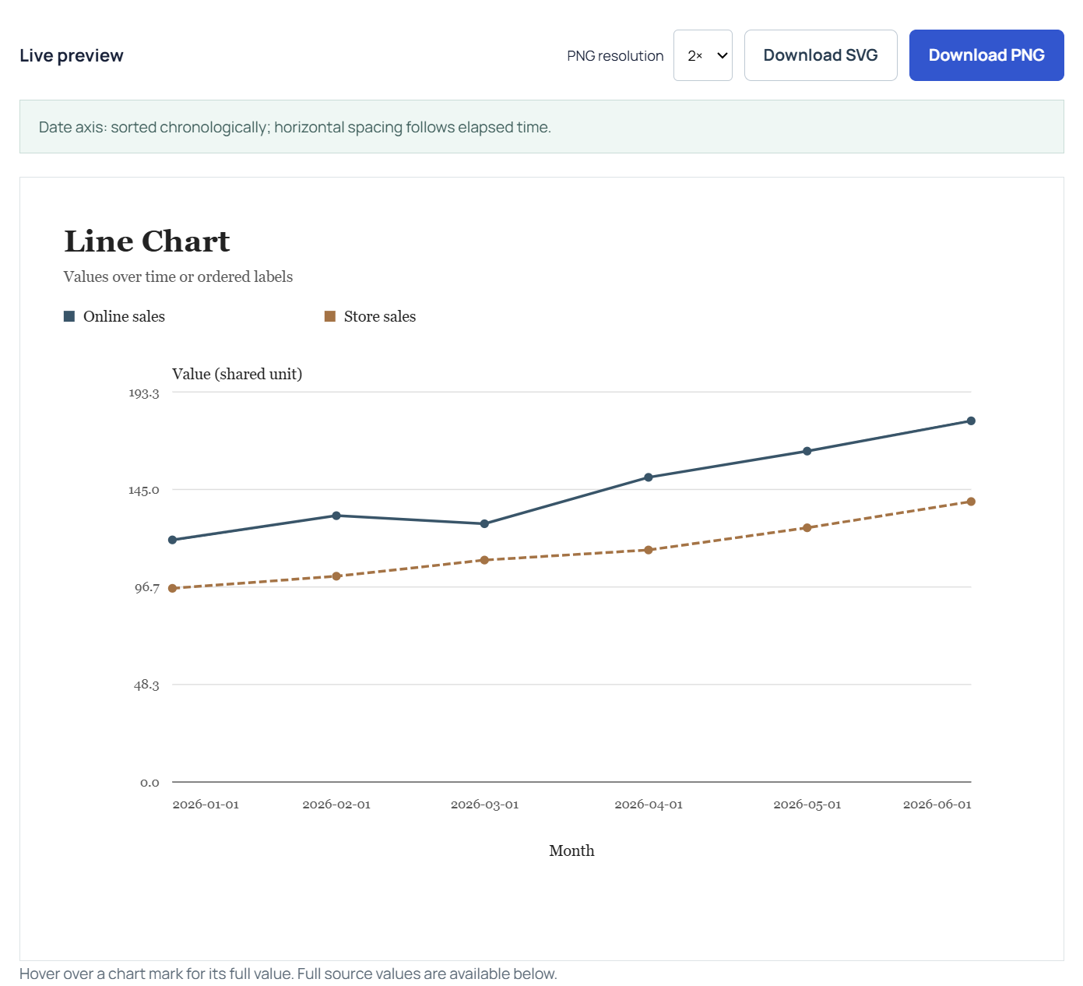Click the Month axis label
The image size is (1083, 986).
tap(571, 850)
